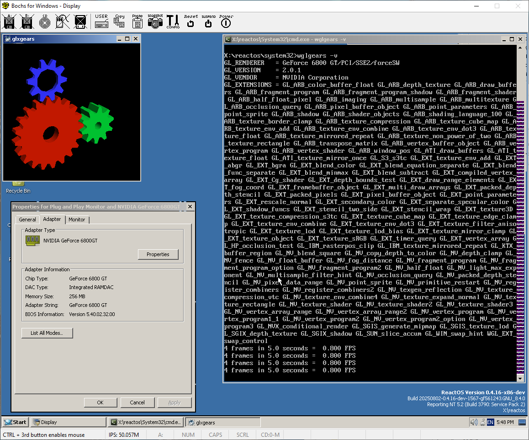This screenshot has width=529, height=440.
Task: Click the Power toolbar button
Action: tap(226, 21)
